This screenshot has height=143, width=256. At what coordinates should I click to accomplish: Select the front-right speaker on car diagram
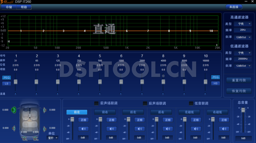pos(45,110)
